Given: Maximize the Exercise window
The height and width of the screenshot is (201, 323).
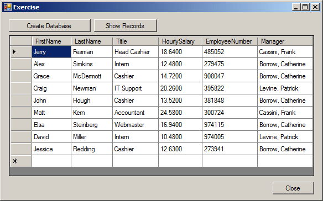Looking at the screenshot, I should pyautogui.click(x=305, y=7).
